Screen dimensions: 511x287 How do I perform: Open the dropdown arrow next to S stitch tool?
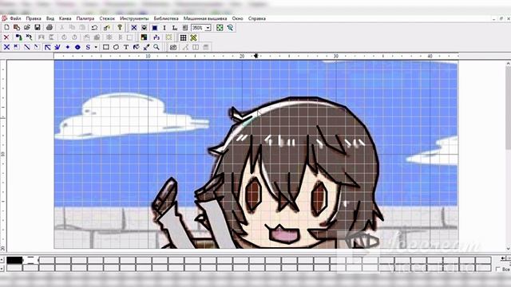click(96, 47)
